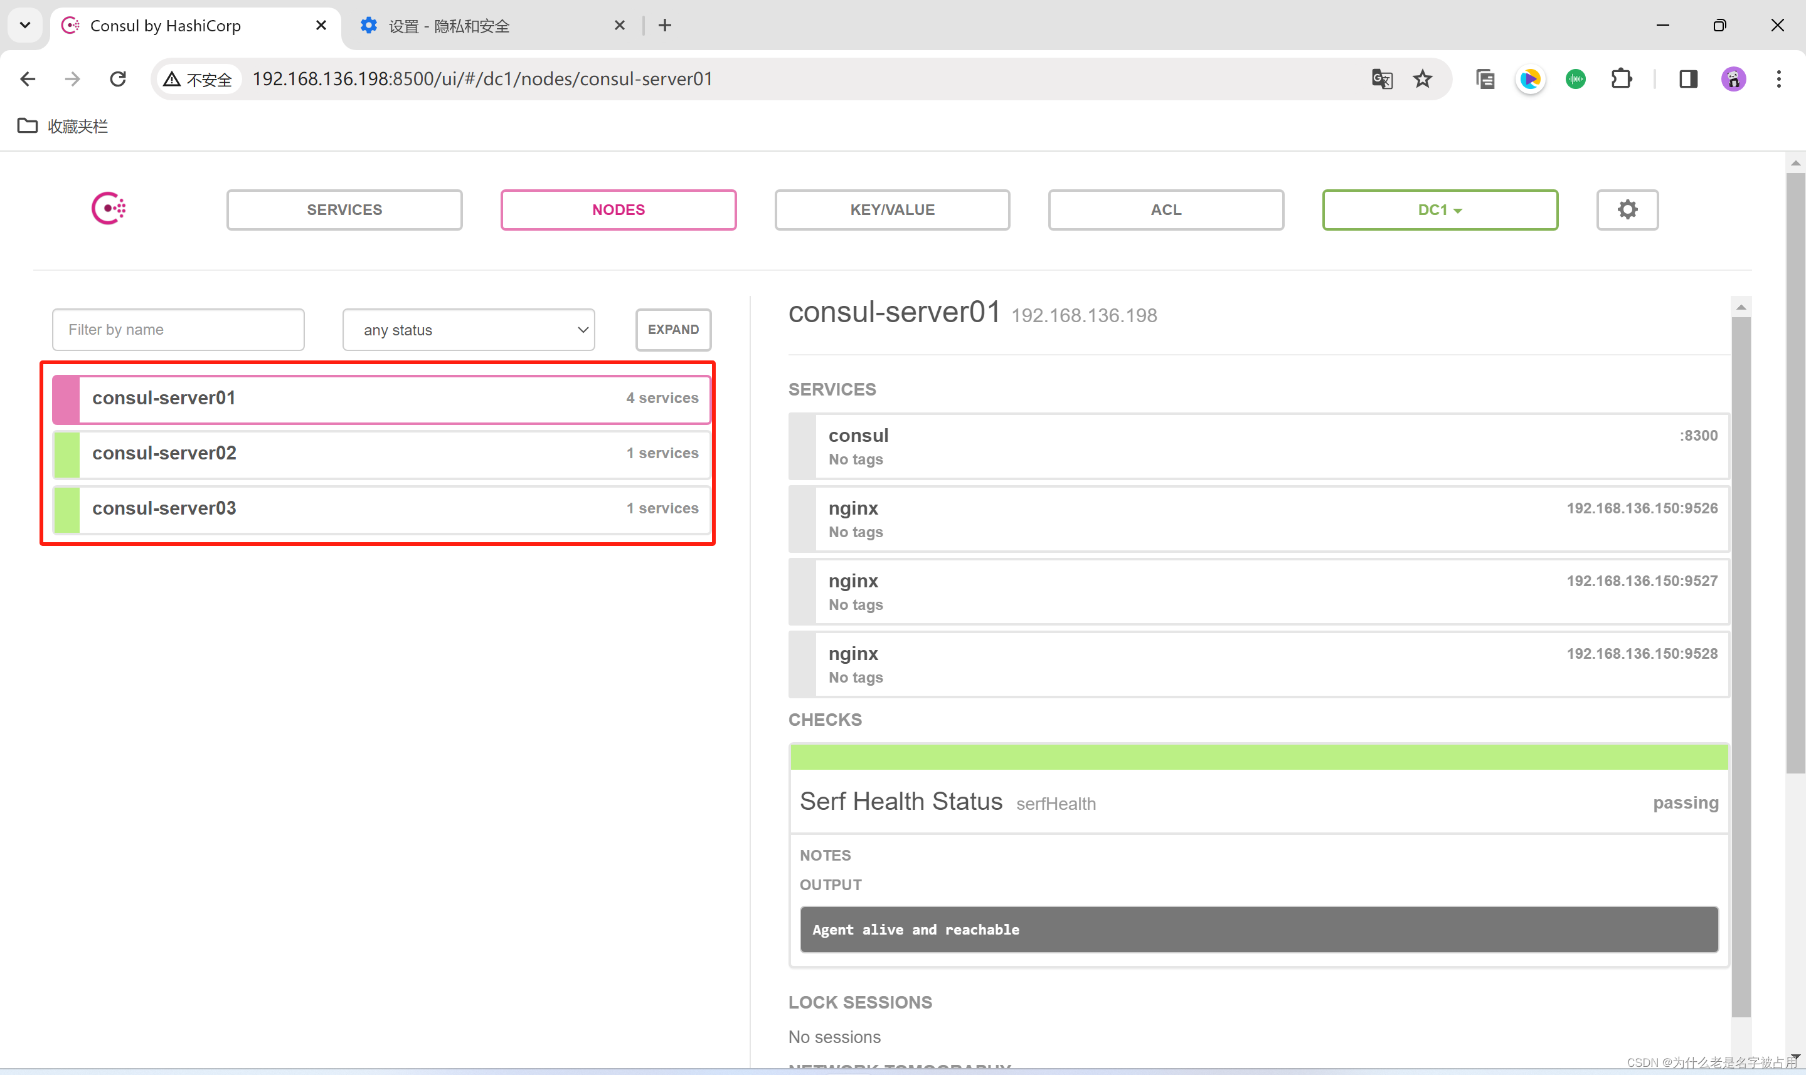Screen dimensions: 1806x1075
Task: Click the green waveform extension icon
Action: coord(1576,79)
